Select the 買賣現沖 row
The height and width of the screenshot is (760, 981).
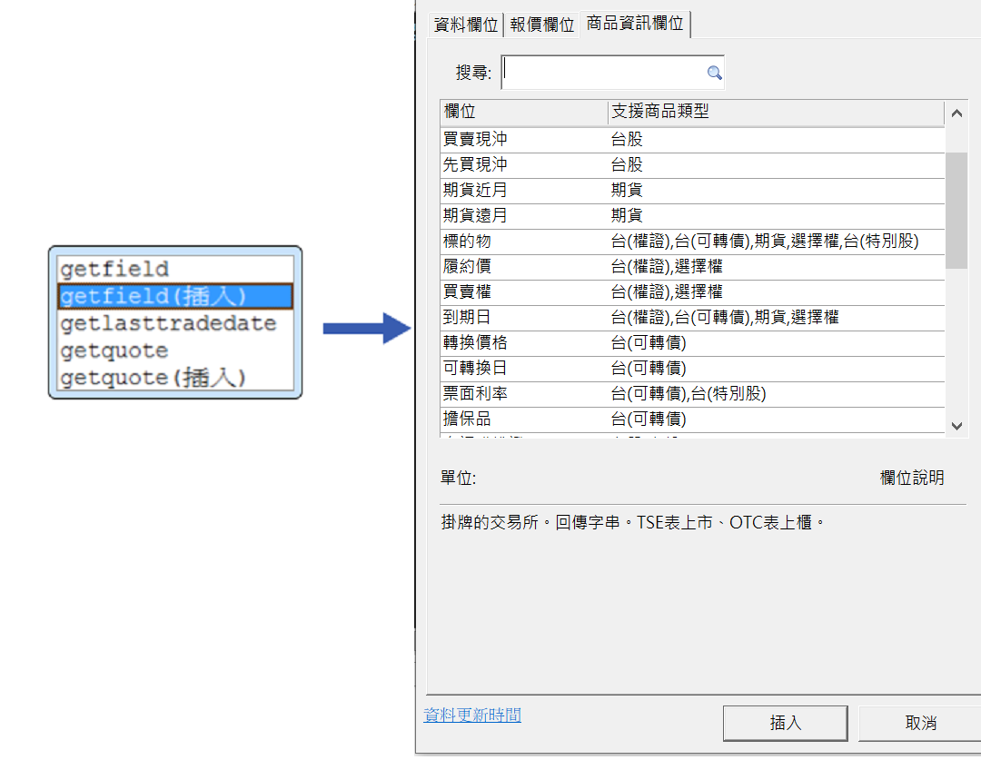click(x=692, y=140)
